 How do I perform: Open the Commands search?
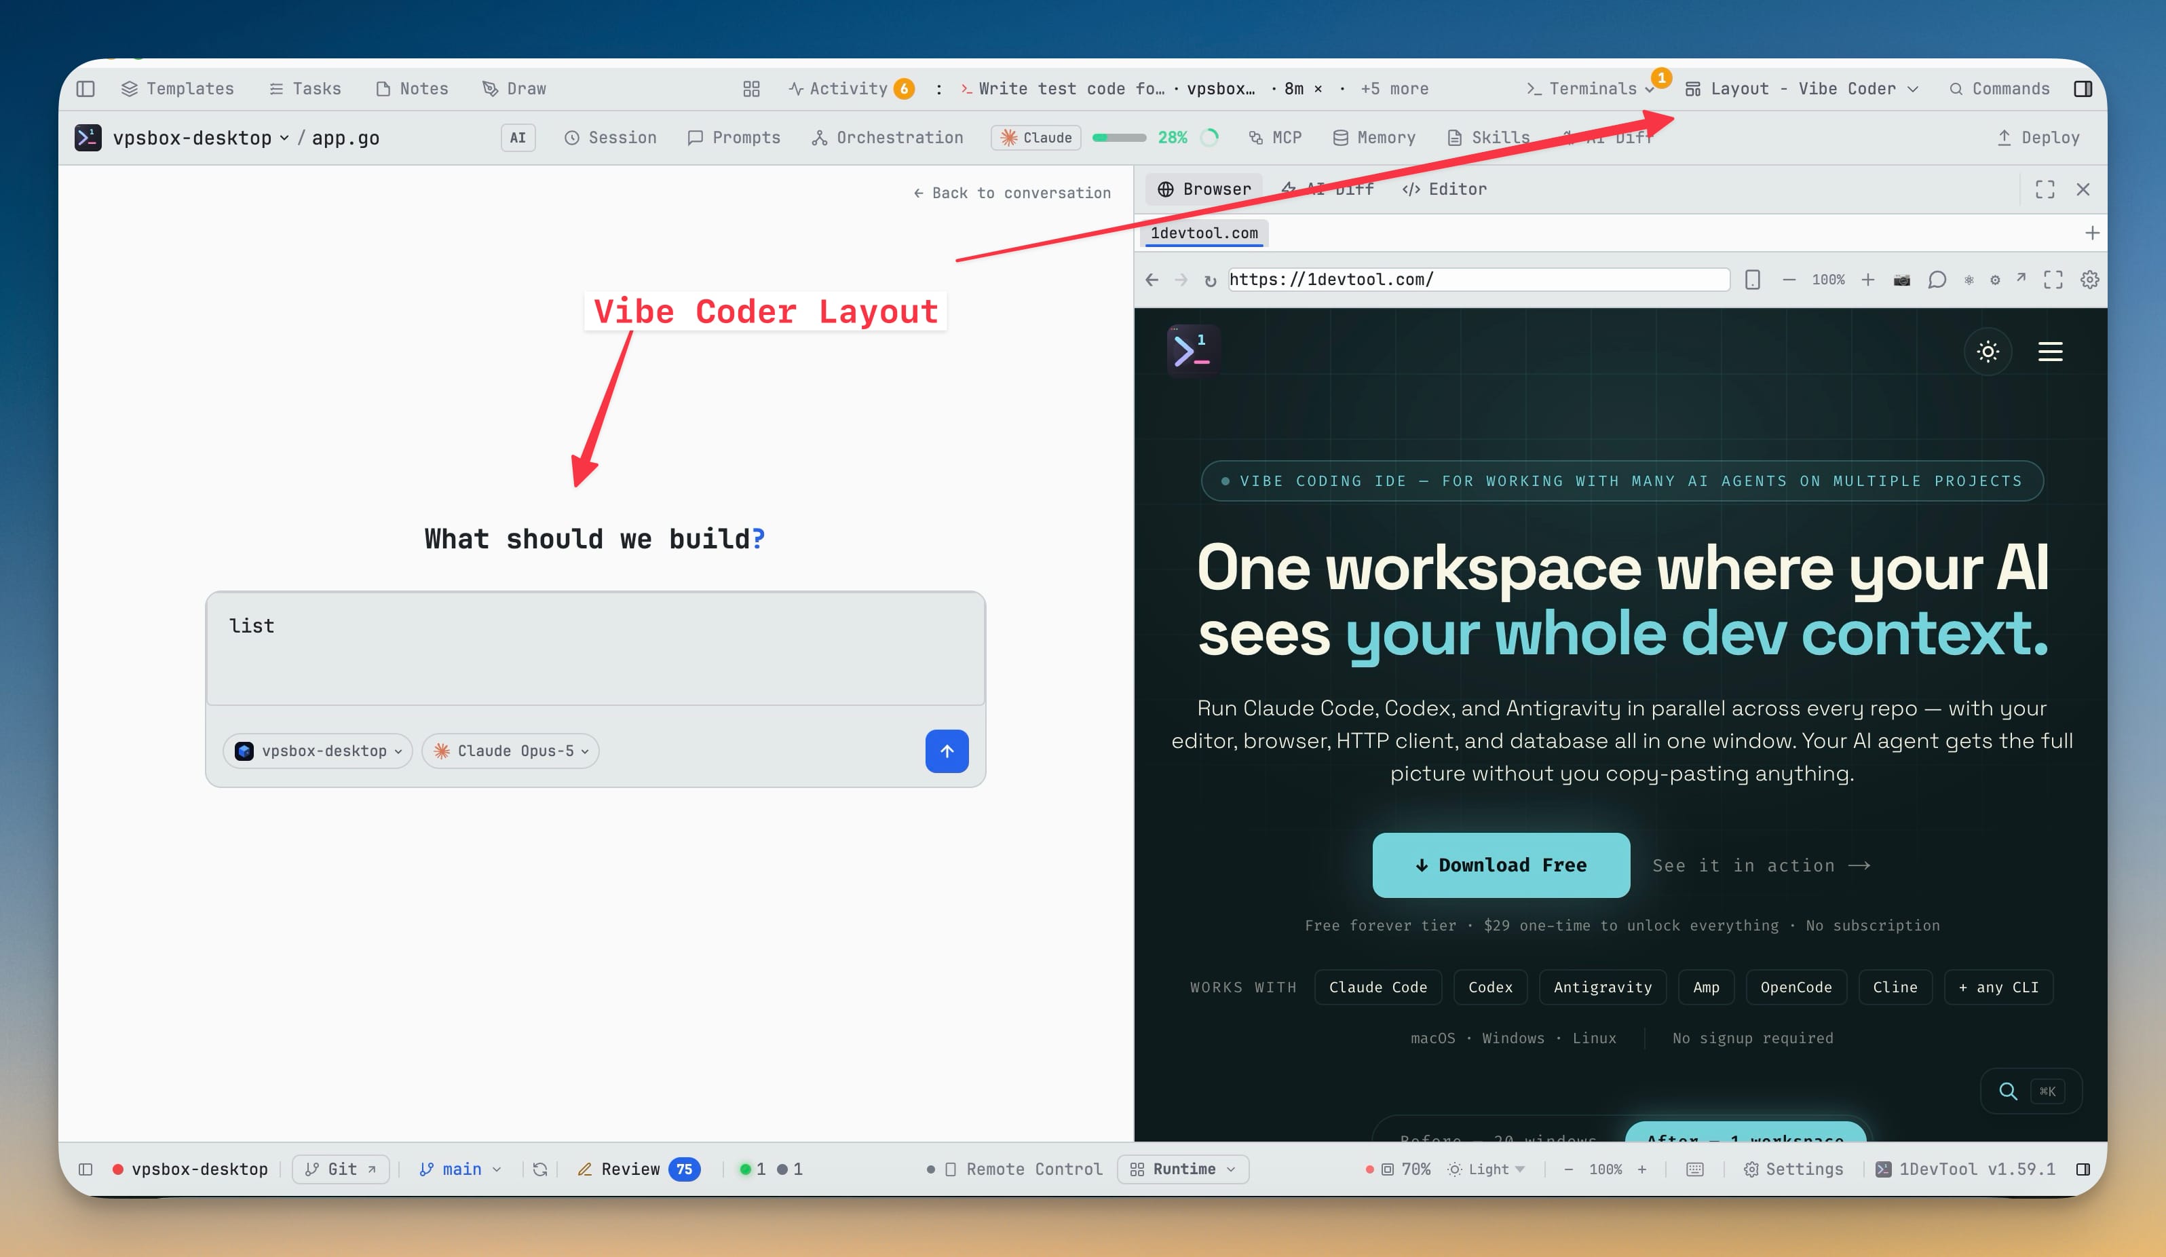(x=1999, y=88)
